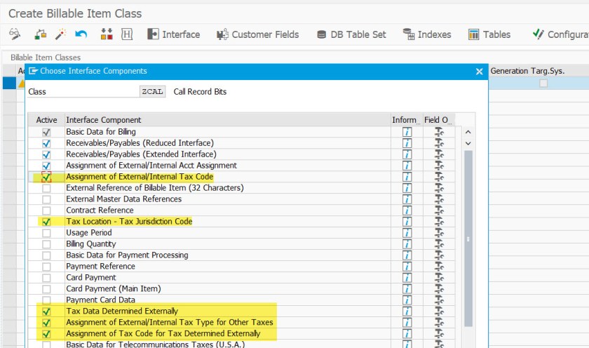Open info icon for Card Payment row
The width and height of the screenshot is (589, 348).
(407, 278)
